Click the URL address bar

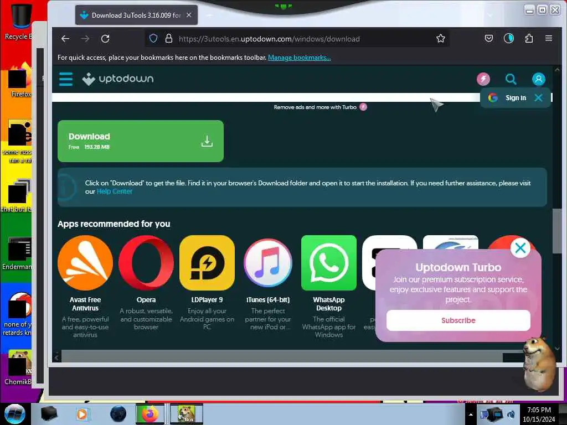click(x=297, y=39)
